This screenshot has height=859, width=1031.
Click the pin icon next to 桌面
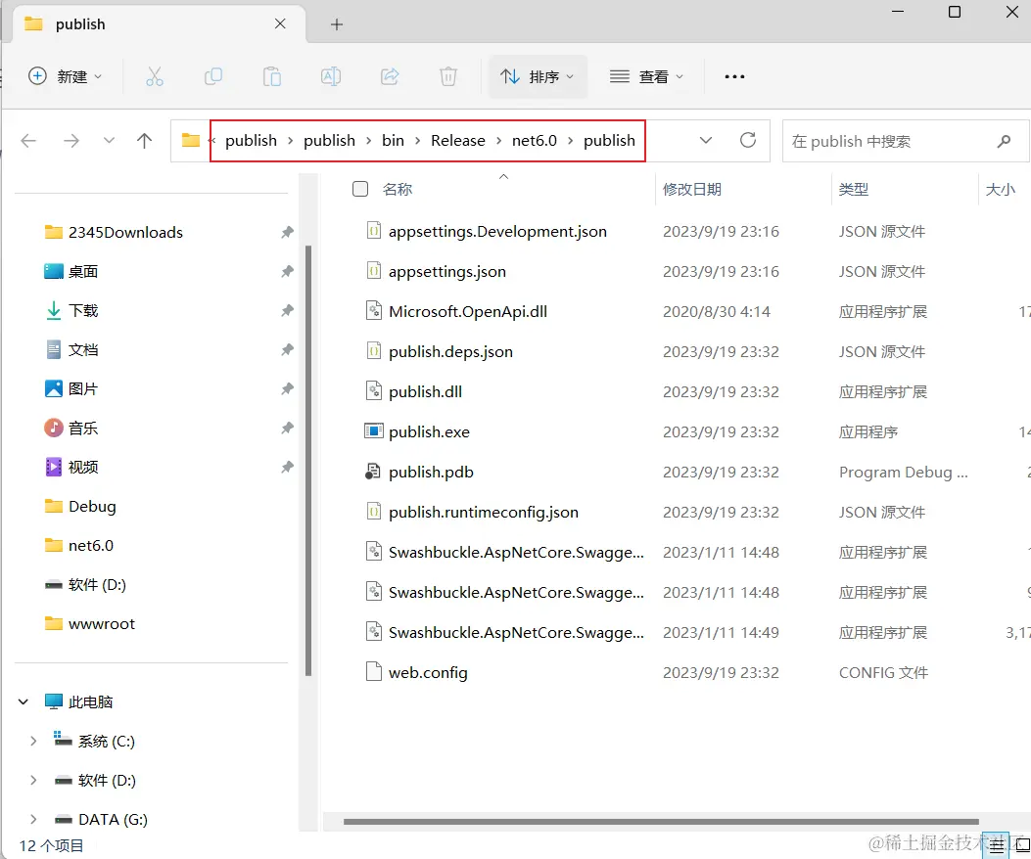point(287,271)
